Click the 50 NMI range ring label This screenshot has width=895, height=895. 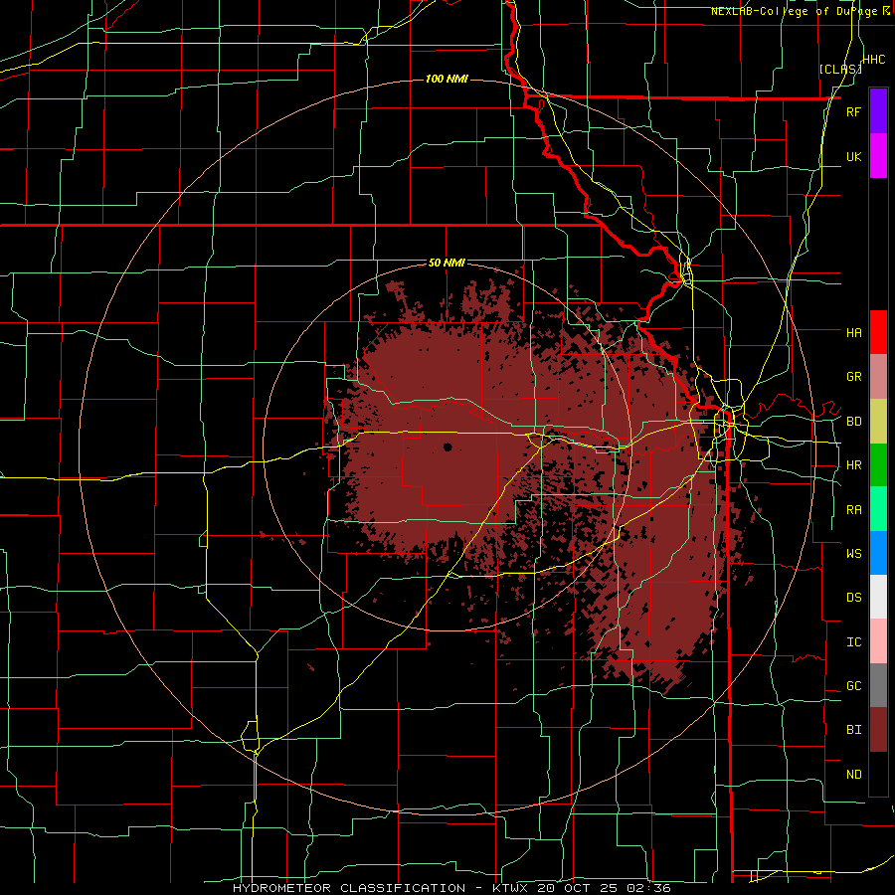[x=447, y=263]
